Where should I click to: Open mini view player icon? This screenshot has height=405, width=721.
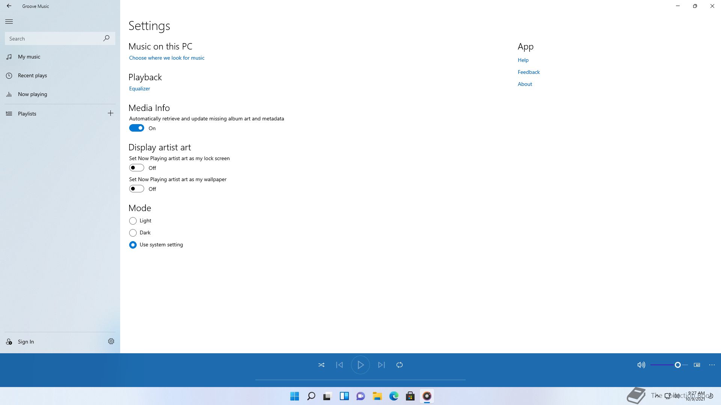tap(697, 365)
